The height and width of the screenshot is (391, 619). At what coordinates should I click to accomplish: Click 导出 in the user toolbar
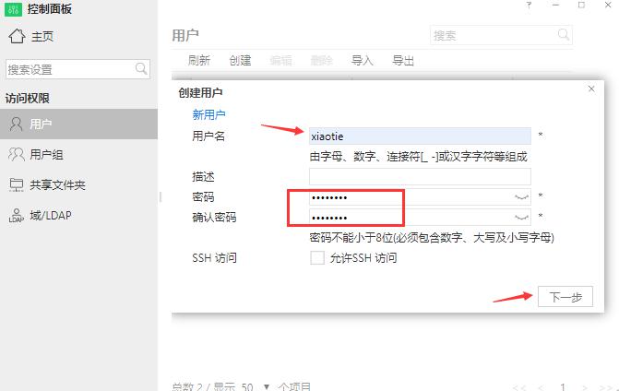point(403,61)
